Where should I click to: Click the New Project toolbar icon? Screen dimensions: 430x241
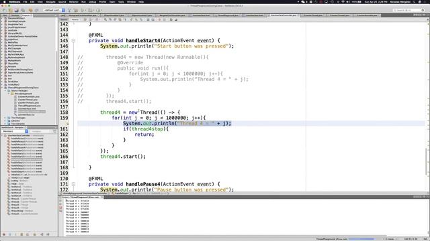coord(11,10)
